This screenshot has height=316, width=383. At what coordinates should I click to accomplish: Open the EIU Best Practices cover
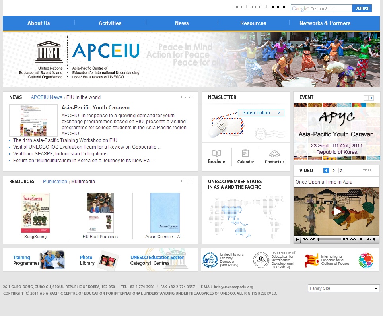coord(100,213)
